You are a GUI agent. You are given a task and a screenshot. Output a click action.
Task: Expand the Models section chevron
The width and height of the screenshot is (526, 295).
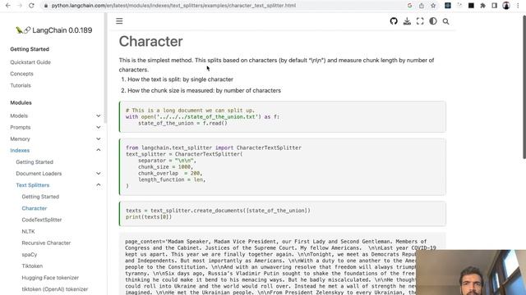[99, 116]
